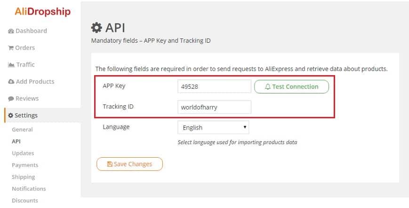The height and width of the screenshot is (208, 409).
Task: Click the Language dropdown arrow
Action: (245, 127)
